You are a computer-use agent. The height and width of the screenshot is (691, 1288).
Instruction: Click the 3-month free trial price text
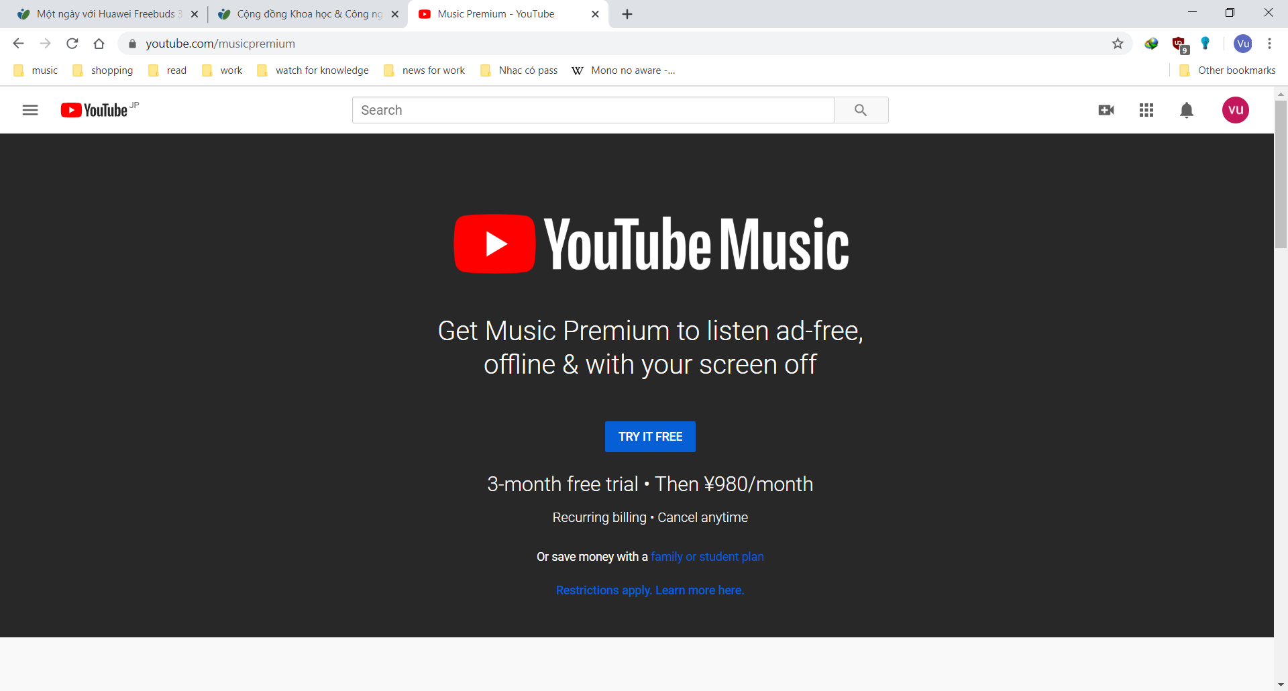coord(650,484)
